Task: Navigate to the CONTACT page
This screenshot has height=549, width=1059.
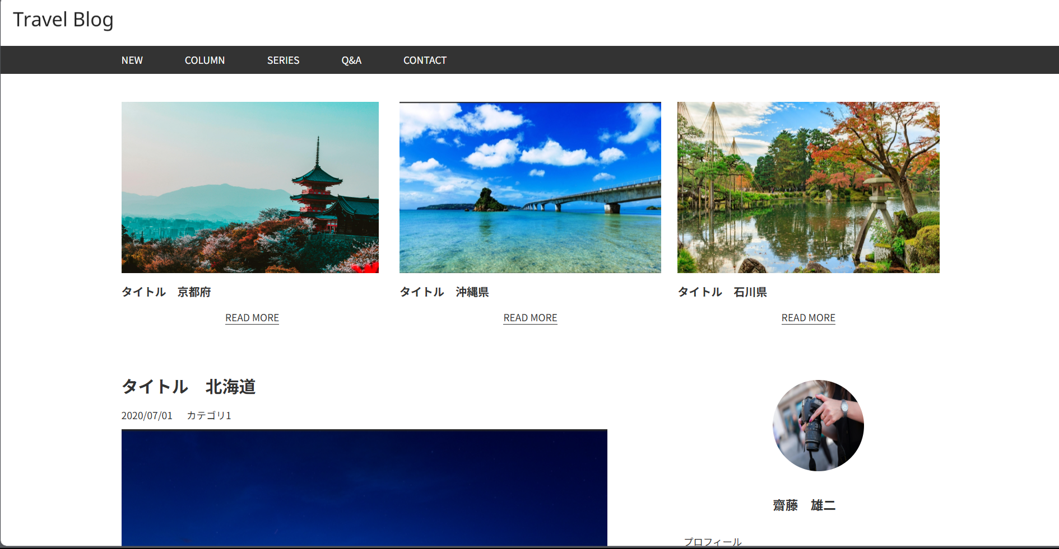Action: point(425,60)
